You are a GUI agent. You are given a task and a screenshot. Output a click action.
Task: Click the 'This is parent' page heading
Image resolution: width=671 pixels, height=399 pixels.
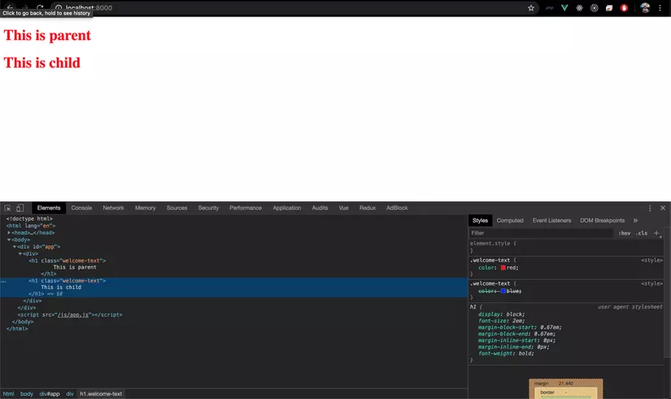[x=47, y=35]
